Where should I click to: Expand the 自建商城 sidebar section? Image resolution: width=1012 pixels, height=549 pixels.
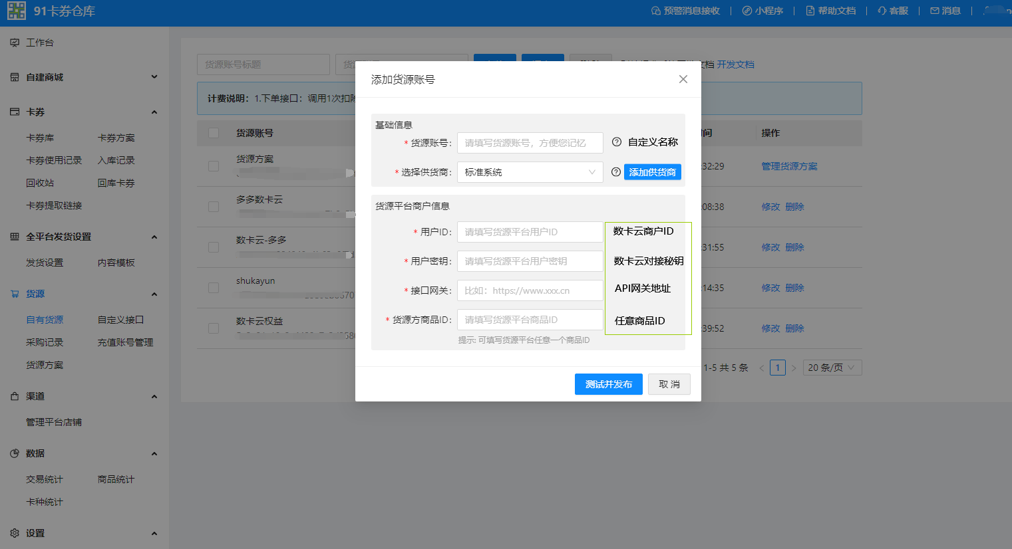154,77
